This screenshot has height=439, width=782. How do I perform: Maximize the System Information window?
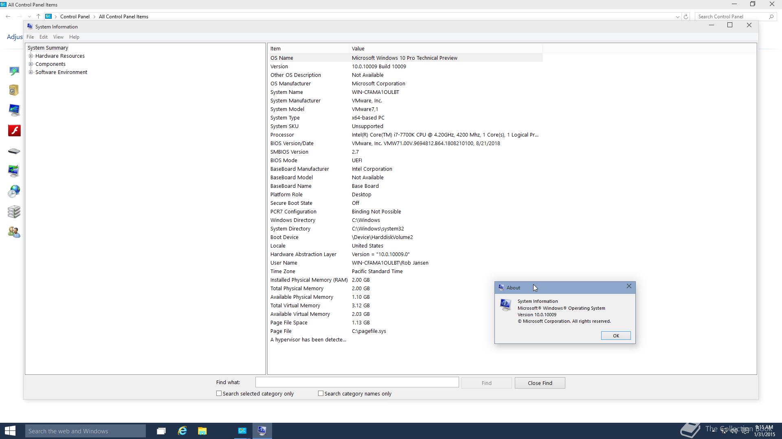[x=730, y=25]
